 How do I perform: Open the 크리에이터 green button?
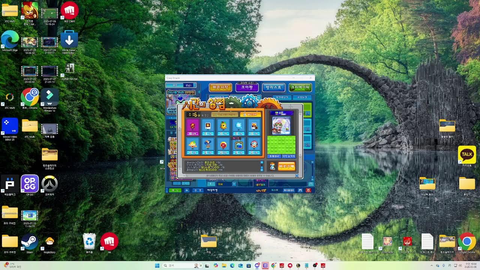(x=300, y=87)
